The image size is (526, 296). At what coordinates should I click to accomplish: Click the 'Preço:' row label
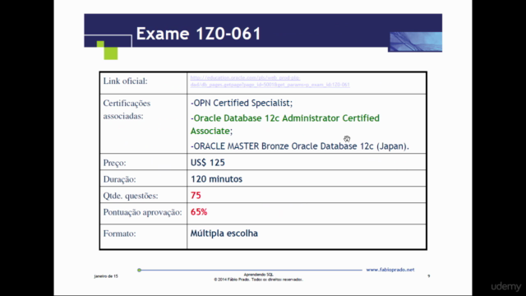pos(114,163)
